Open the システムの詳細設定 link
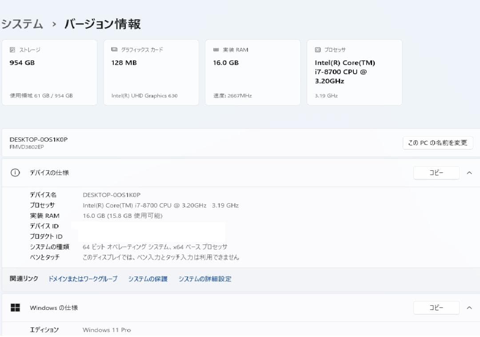 point(205,279)
